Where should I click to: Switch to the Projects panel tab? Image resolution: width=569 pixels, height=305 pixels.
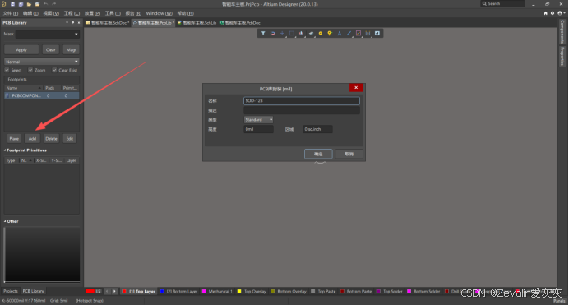click(x=11, y=291)
